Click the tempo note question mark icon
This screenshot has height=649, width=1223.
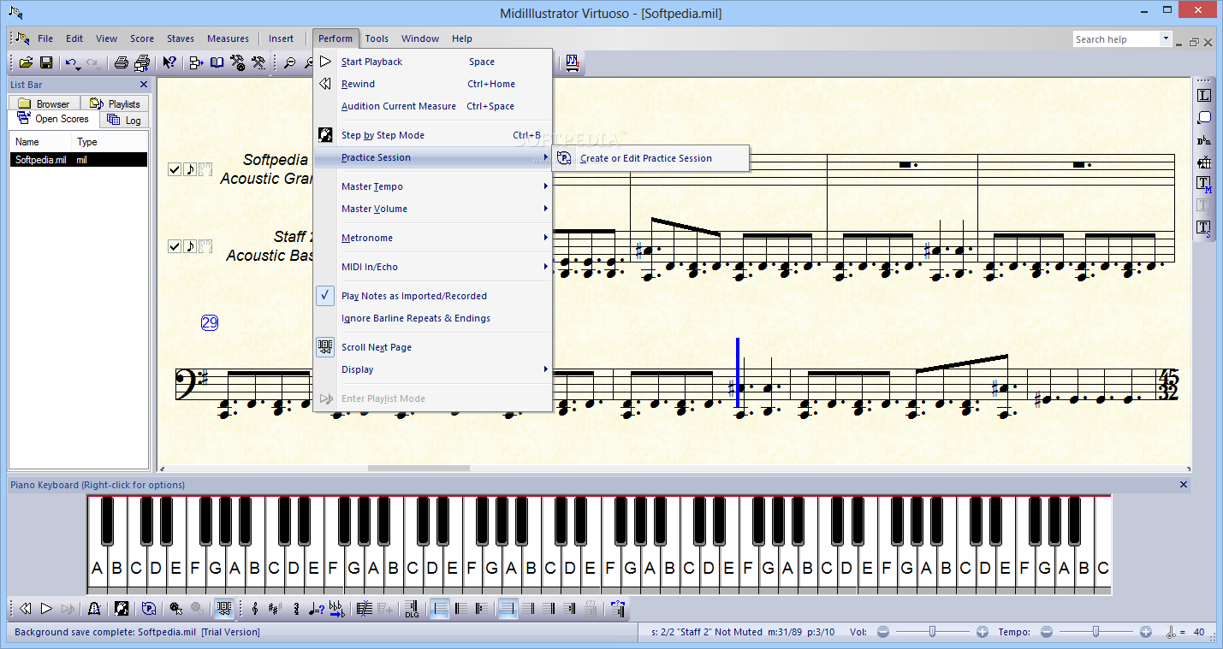pos(316,609)
